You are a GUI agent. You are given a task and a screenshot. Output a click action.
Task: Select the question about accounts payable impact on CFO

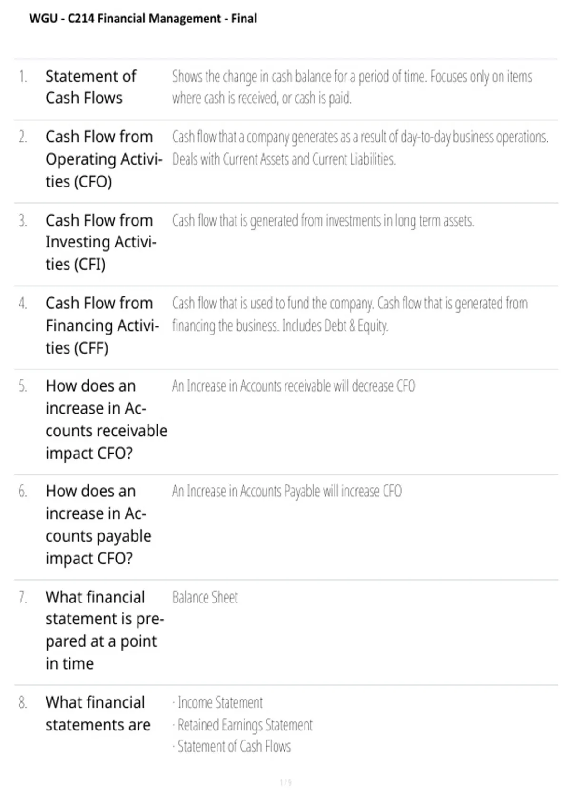98,524
